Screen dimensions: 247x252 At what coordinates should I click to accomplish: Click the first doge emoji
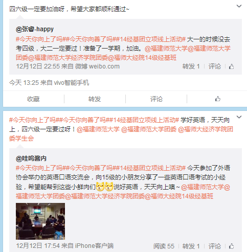(x=100, y=187)
